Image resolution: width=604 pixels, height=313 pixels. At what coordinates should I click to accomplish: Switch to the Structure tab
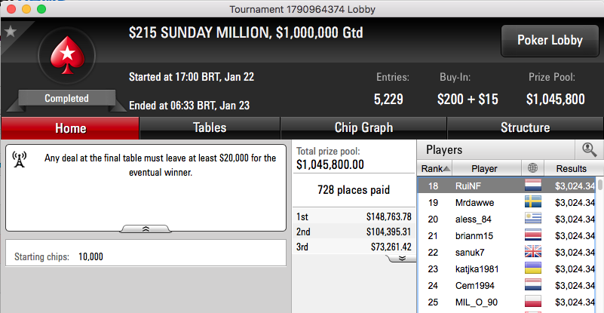(x=525, y=128)
